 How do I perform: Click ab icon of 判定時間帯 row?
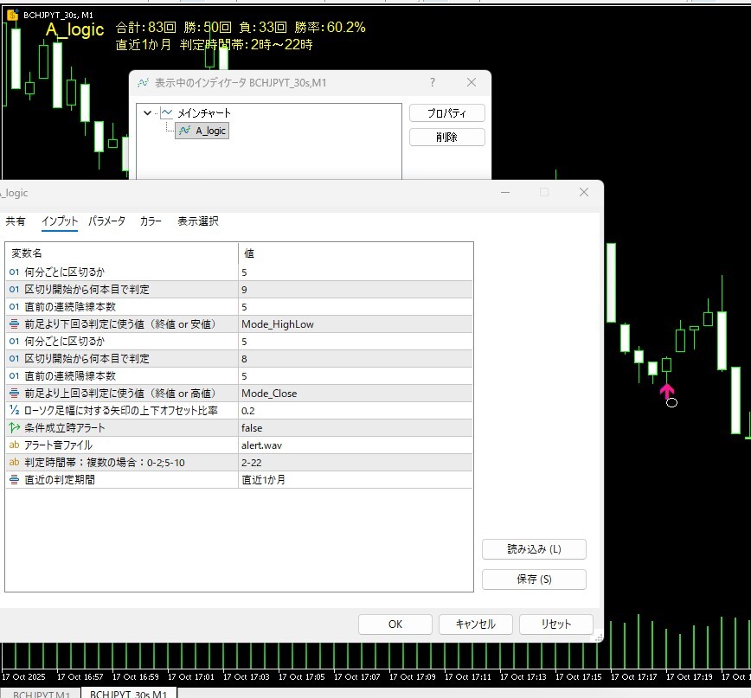click(15, 462)
